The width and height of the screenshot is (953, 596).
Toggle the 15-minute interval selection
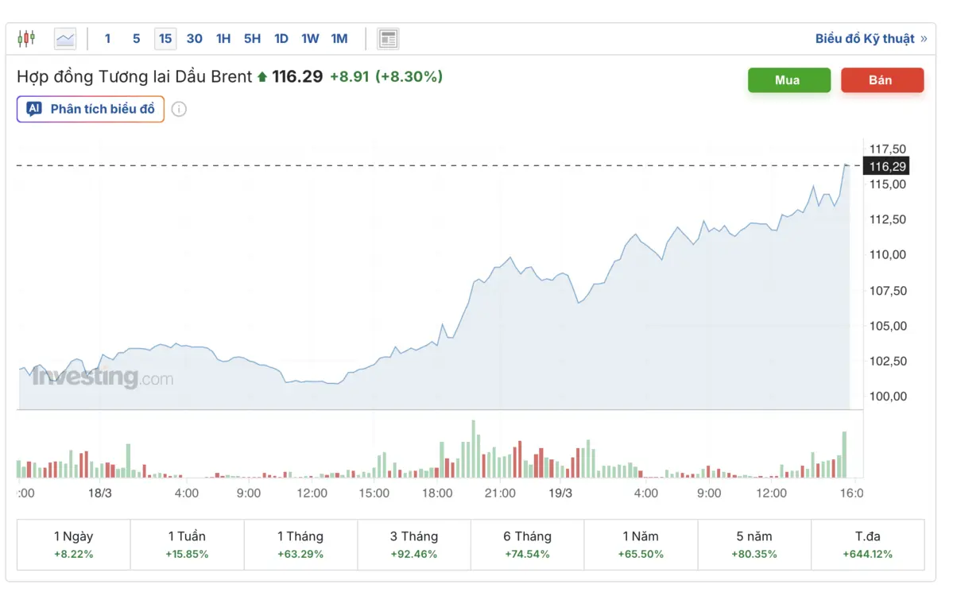point(165,37)
